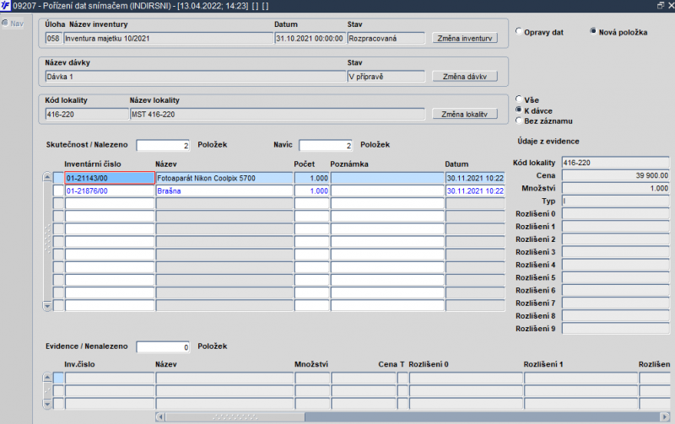Image resolution: width=675 pixels, height=424 pixels.
Task: Select inventory number 01-21876/00
Action: pos(110,191)
